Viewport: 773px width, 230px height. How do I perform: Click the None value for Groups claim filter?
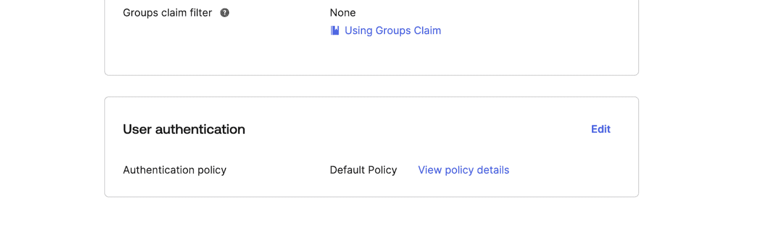point(343,13)
